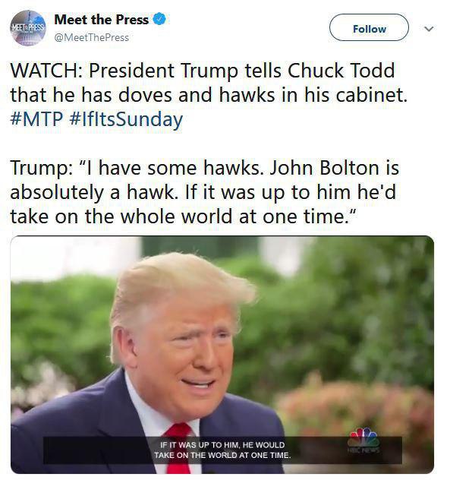Open the @MeetThePress handle link
This screenshot has width=450, height=480.
[x=92, y=38]
